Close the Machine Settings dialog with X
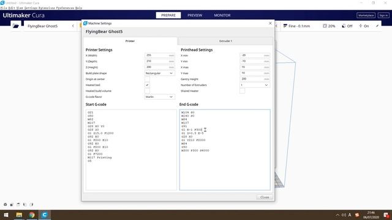392x220 pixels. tap(270, 23)
